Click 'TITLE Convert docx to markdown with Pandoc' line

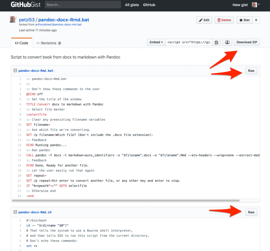65,104
